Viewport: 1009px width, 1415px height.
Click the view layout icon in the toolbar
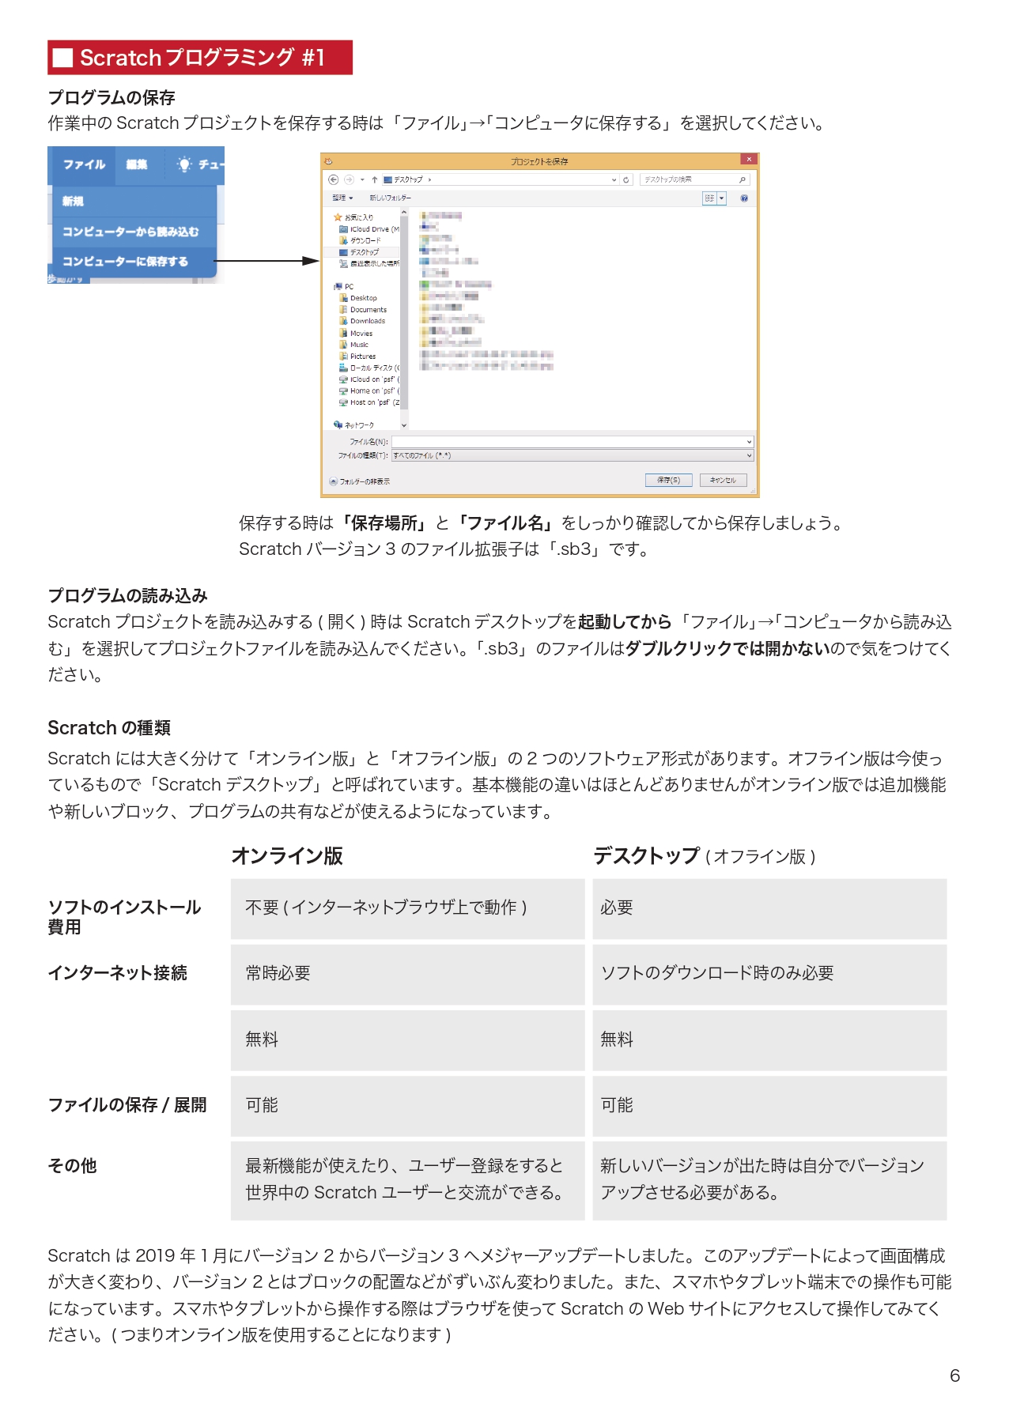[709, 198]
